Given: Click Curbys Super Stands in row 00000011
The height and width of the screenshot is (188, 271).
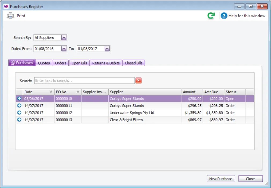Looking at the screenshot, I should point(145,106).
